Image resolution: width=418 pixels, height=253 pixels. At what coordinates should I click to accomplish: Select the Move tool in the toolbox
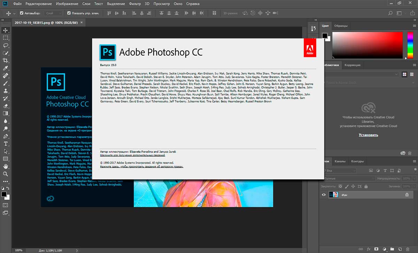(x=6, y=30)
